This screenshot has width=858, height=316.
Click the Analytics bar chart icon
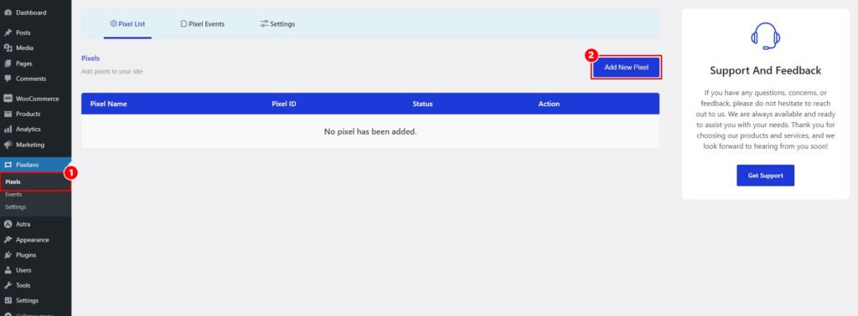tap(8, 130)
